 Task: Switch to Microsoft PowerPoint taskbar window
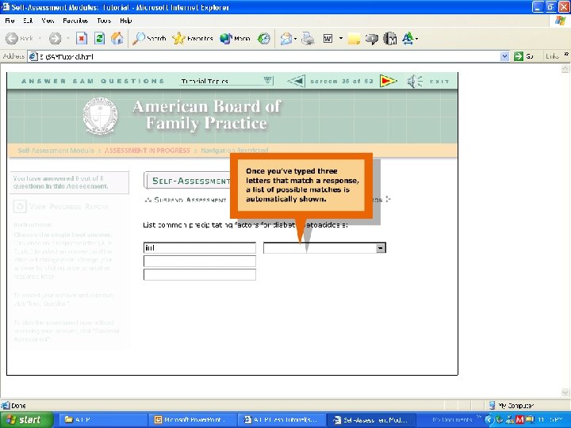192,419
